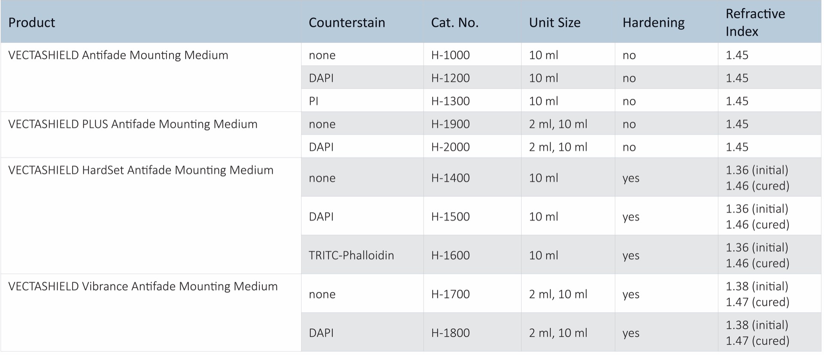Screen dimensions: 824x355
Task: Select VECTASHIELD HardSet Antifade Mounting Medium
Action: click(141, 170)
